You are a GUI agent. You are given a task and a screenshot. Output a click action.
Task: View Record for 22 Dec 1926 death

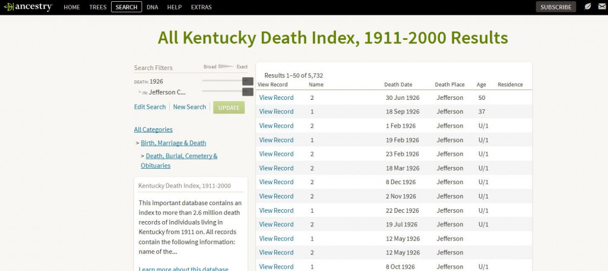(276, 210)
